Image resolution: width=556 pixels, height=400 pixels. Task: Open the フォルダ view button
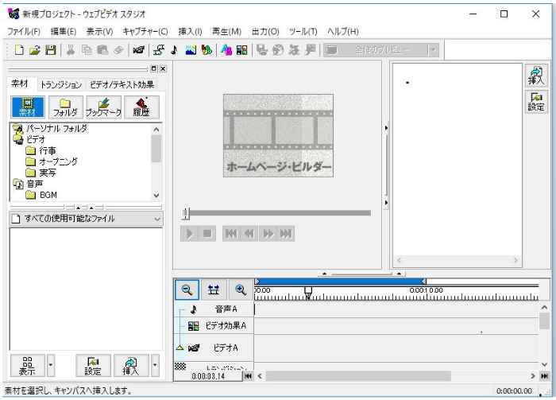click(66, 107)
